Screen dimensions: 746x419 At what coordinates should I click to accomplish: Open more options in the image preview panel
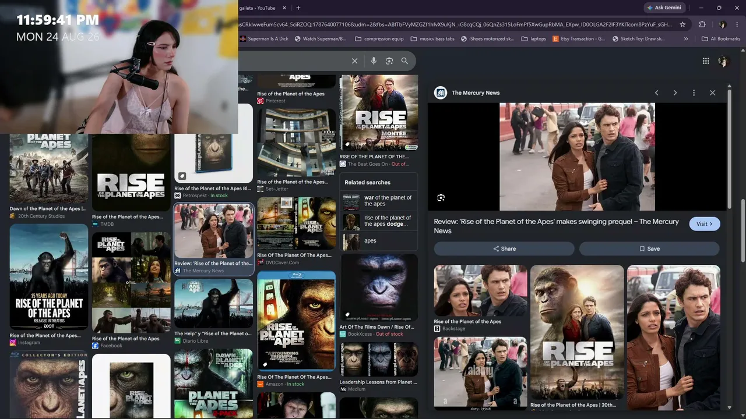[x=694, y=93]
